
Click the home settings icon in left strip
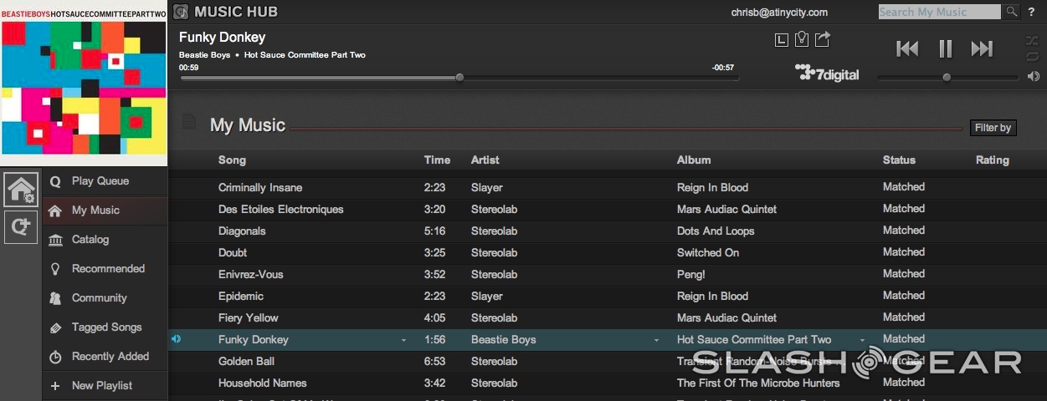pyautogui.click(x=21, y=189)
